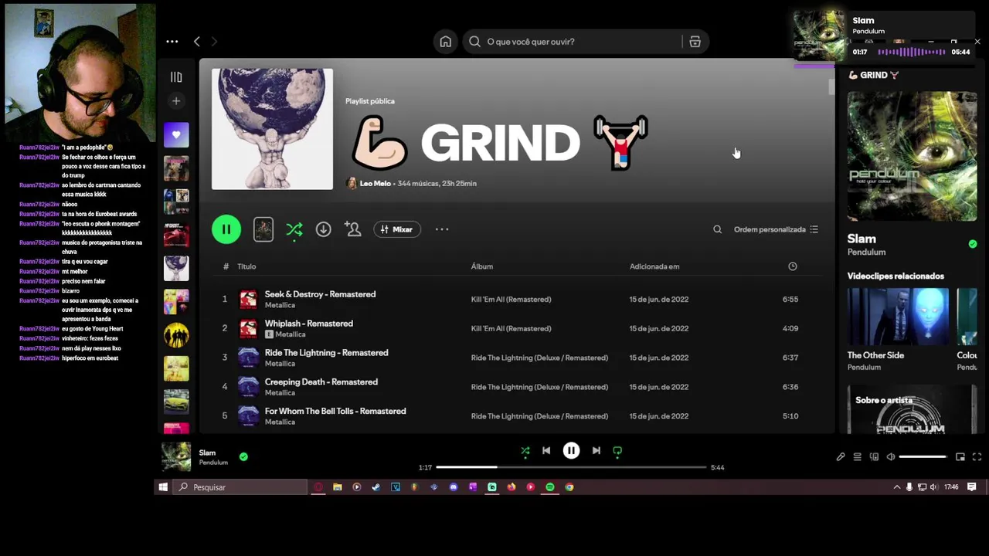989x556 pixels.
Task: Toggle shuffle for the GRIND playlist
Action: click(x=294, y=229)
